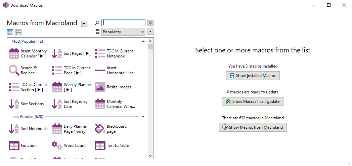Select the Word Count gears icon

click(x=57, y=146)
